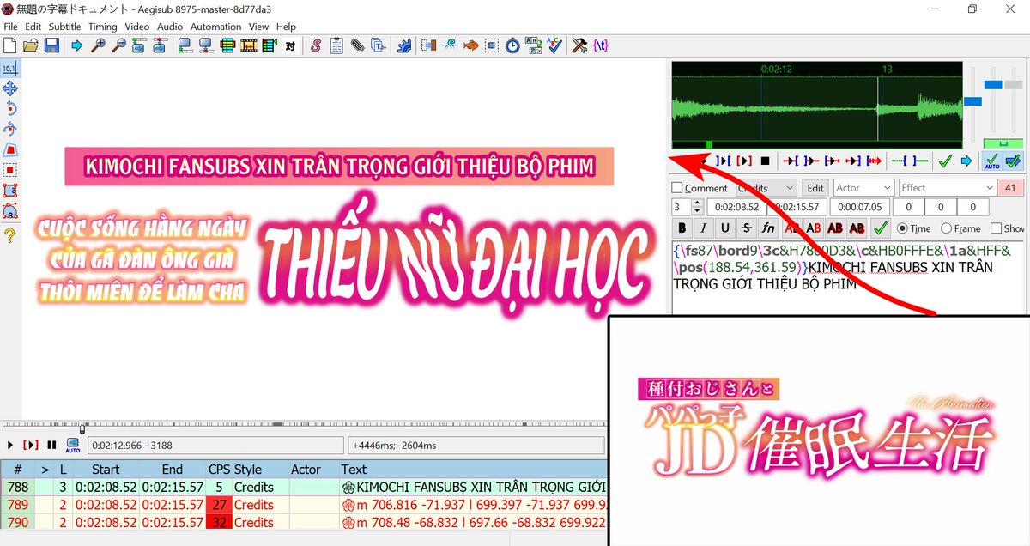This screenshot has height=546, width=1030.
Task: Click the video seek bar
Action: click(x=305, y=427)
